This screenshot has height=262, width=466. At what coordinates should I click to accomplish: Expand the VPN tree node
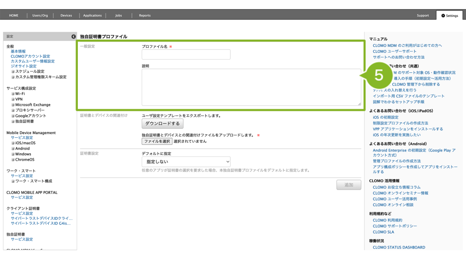tap(13, 99)
